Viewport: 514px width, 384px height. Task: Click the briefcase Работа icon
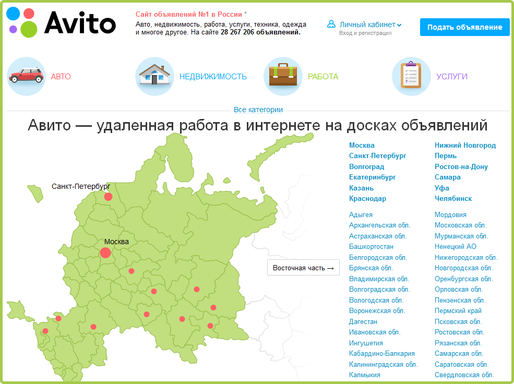point(283,77)
